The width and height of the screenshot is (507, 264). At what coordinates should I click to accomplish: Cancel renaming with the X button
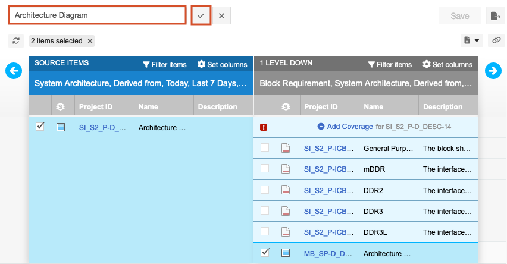click(x=221, y=16)
